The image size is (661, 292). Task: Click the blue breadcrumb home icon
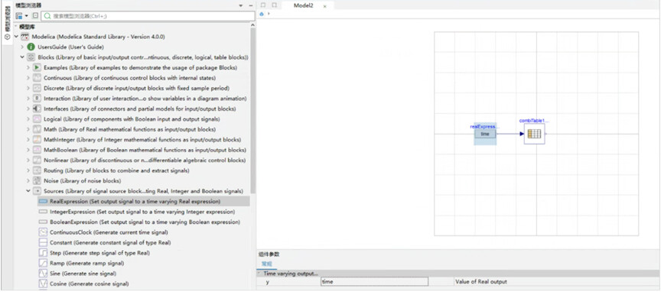[x=262, y=14]
